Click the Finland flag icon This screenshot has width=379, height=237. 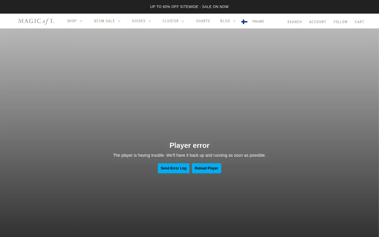click(244, 22)
